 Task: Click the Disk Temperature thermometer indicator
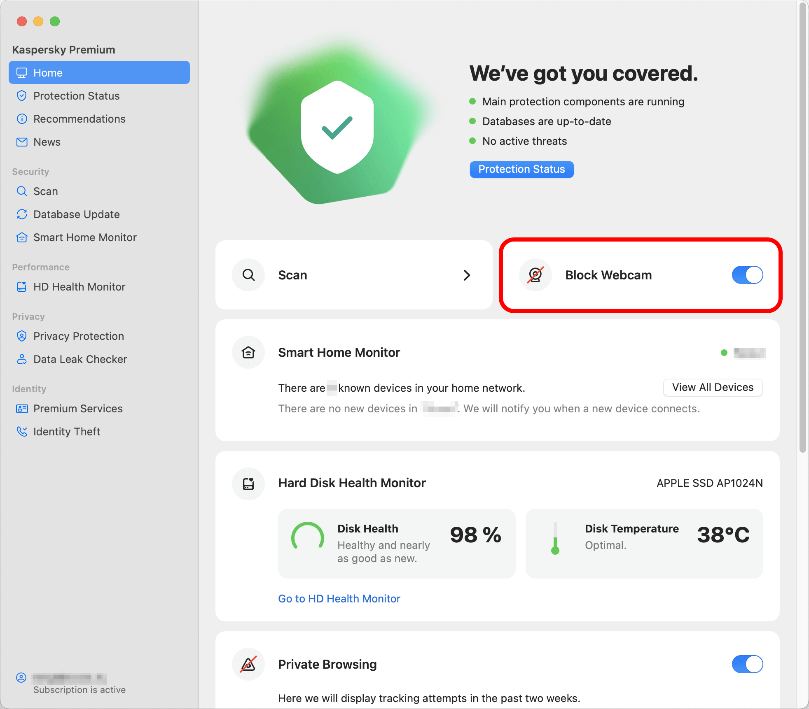pos(555,538)
